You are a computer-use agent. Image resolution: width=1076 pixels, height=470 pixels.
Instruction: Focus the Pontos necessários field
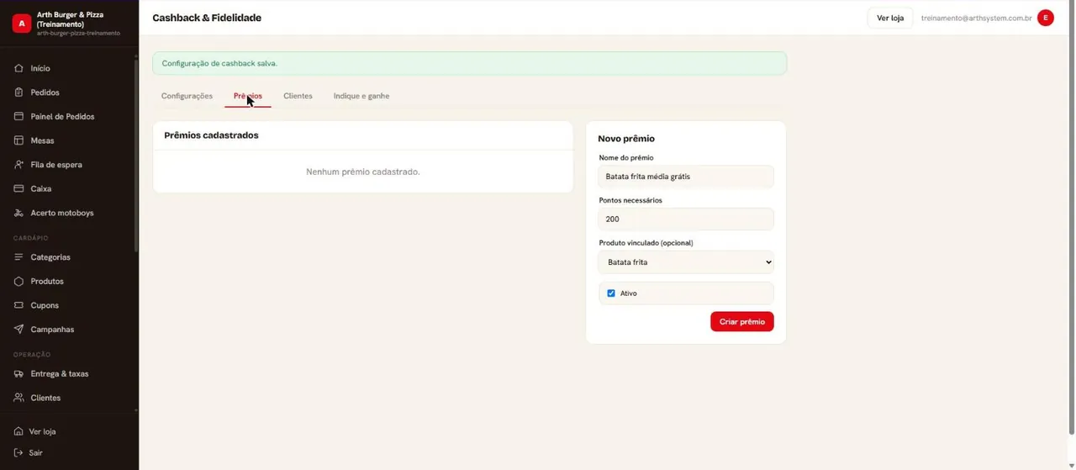click(686, 219)
